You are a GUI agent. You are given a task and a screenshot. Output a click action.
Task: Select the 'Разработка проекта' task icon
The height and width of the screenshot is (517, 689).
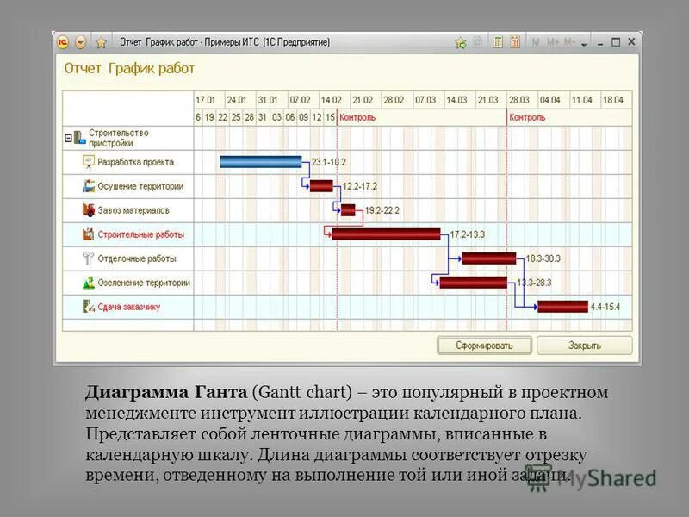[x=87, y=162]
